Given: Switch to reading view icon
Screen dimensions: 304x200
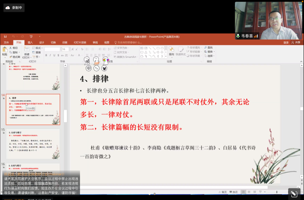Looking at the screenshot, I should [x=254, y=192].
